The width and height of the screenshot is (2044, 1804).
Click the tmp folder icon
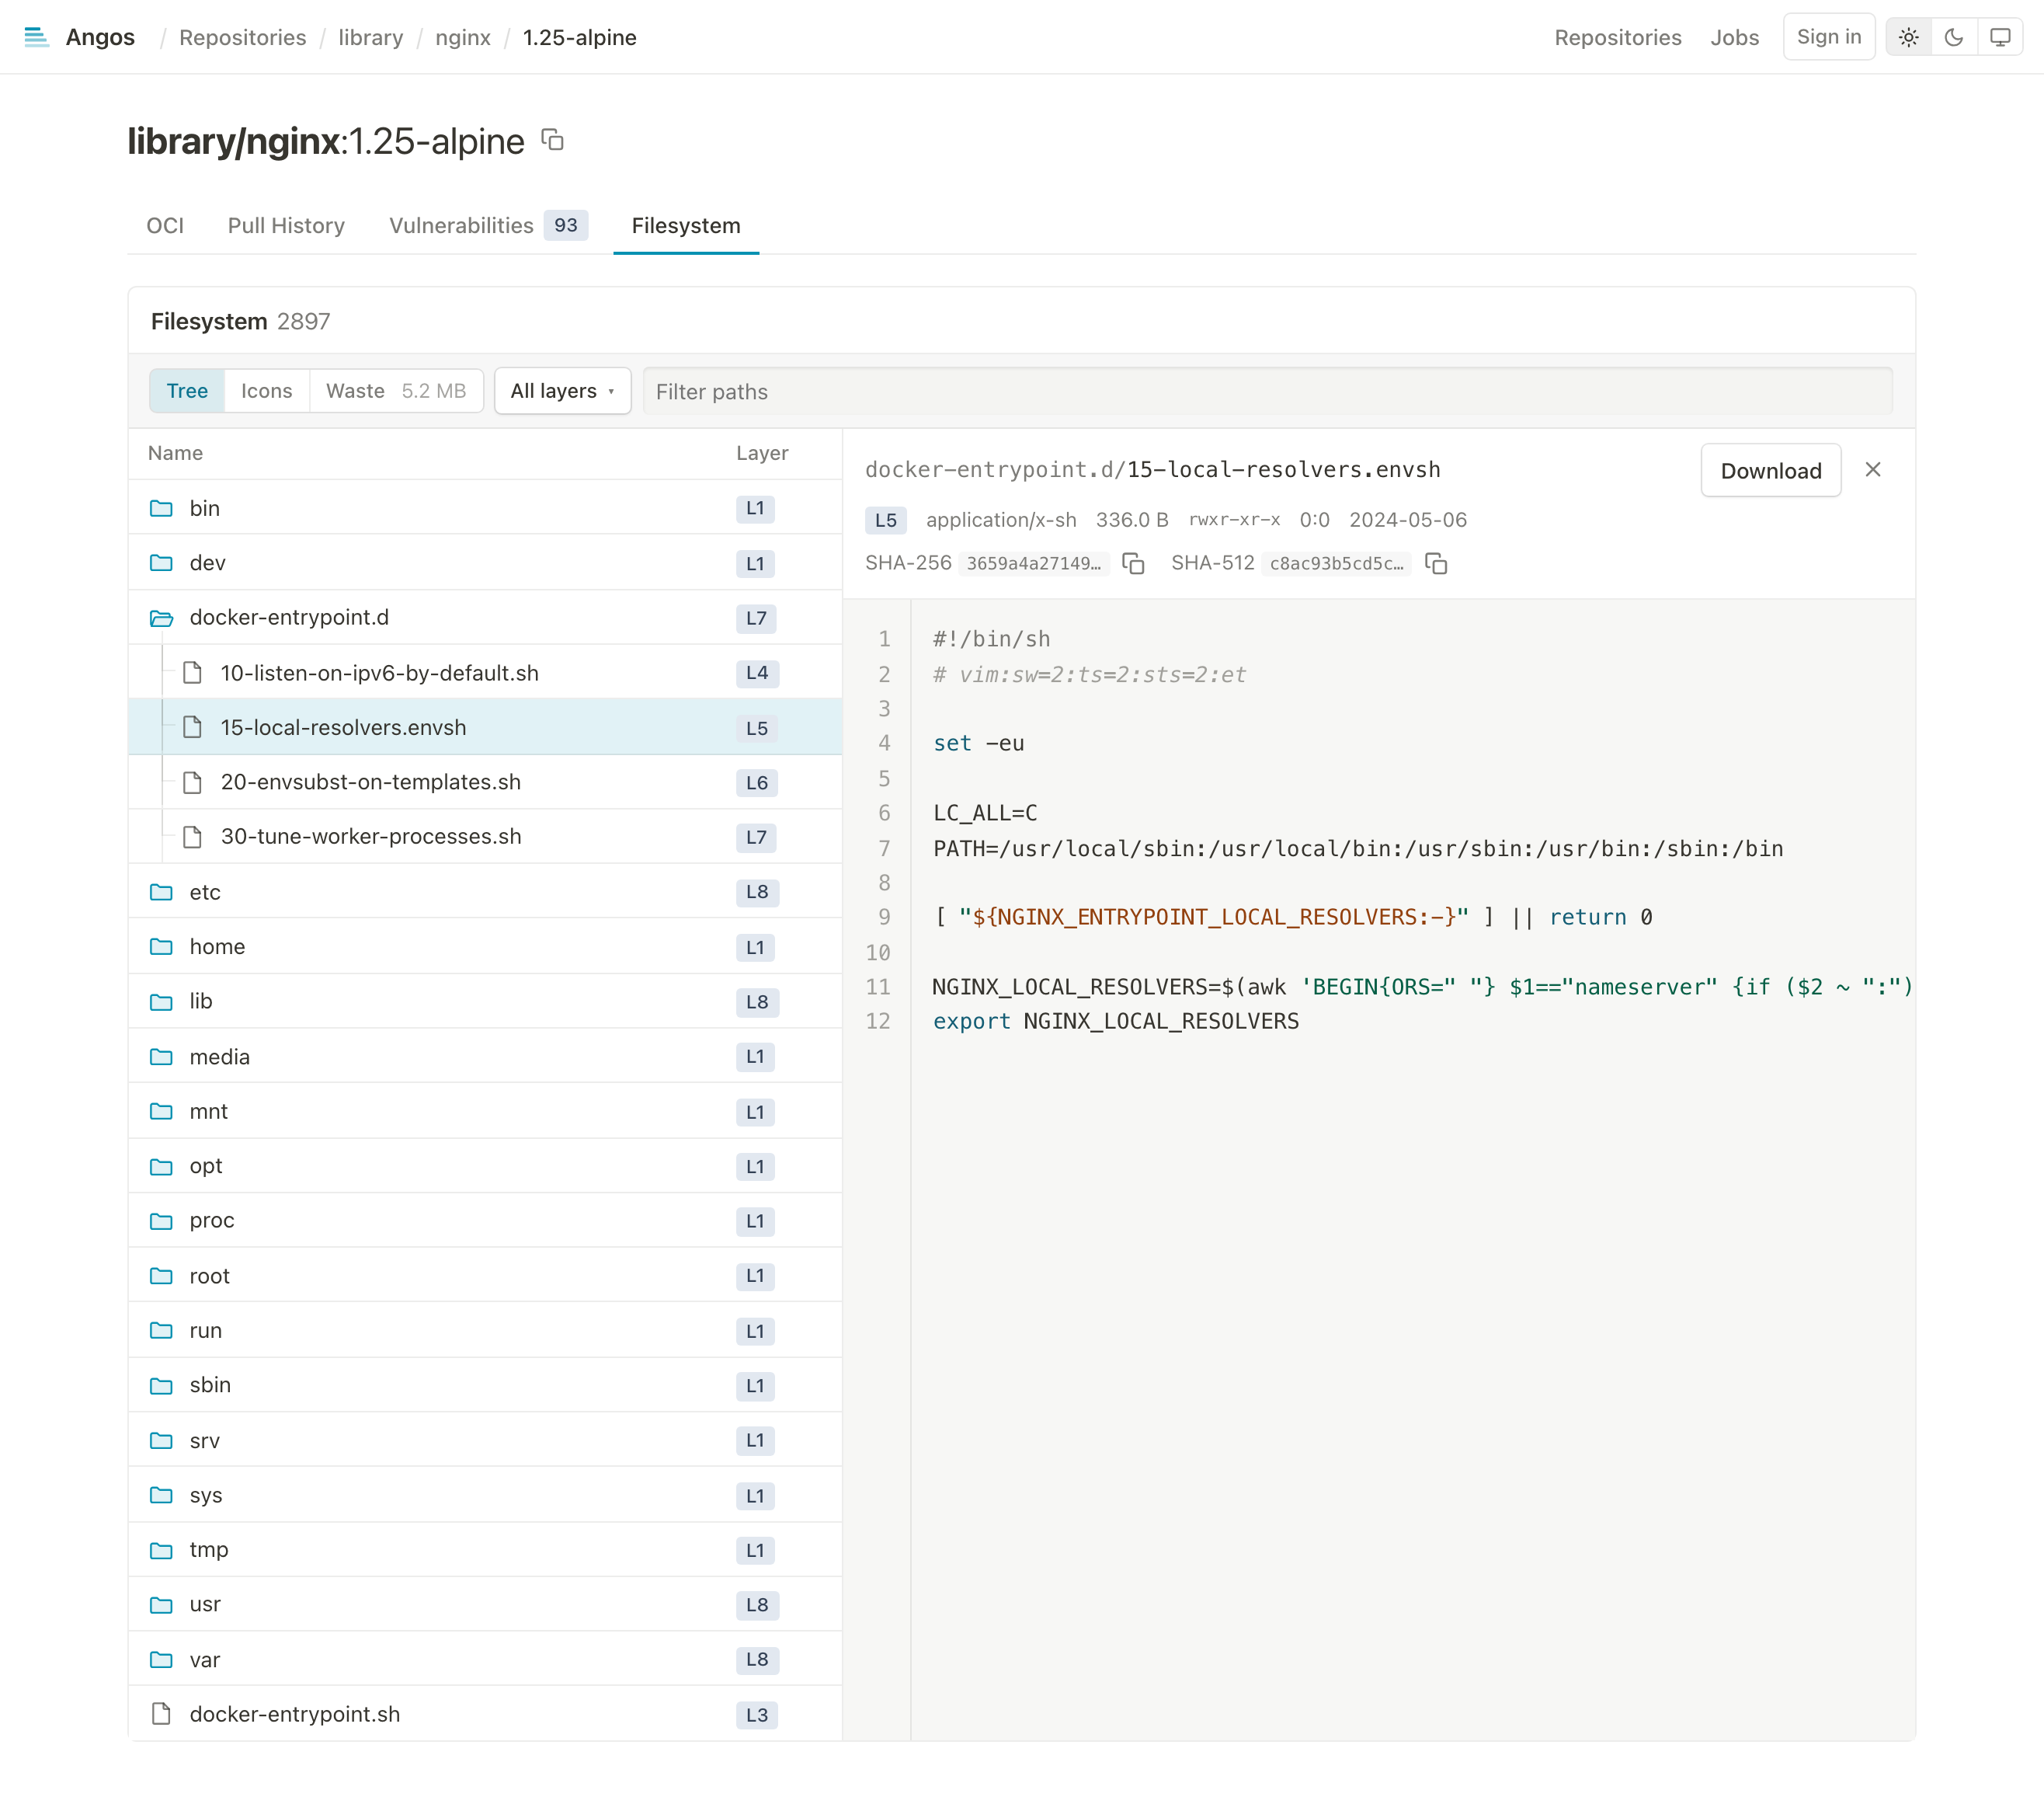point(161,1550)
